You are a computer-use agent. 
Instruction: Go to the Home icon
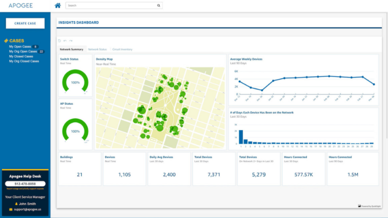click(57, 5)
